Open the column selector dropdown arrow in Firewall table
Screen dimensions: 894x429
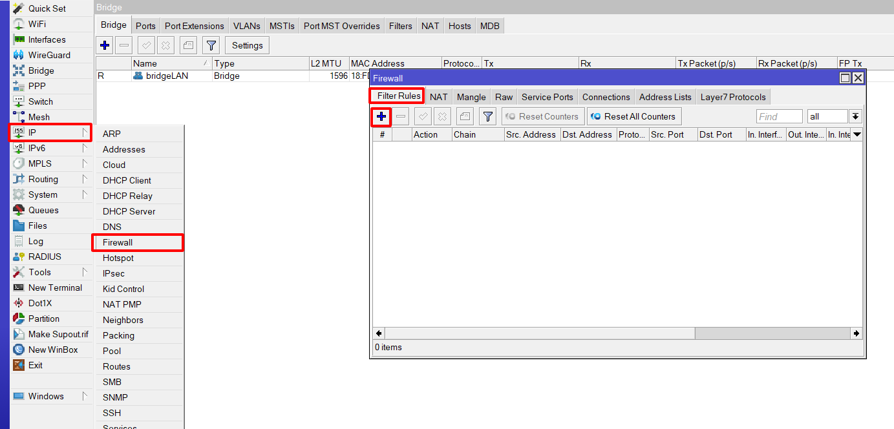(857, 134)
